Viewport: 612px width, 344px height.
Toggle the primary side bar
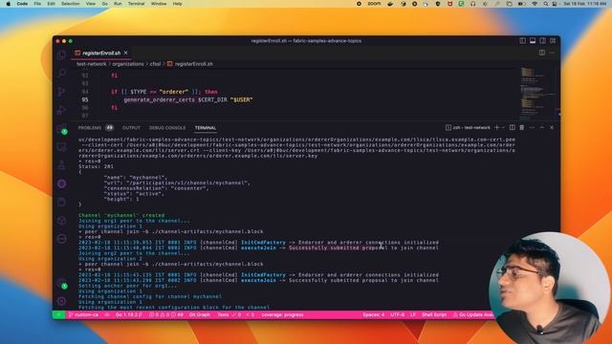click(523, 41)
